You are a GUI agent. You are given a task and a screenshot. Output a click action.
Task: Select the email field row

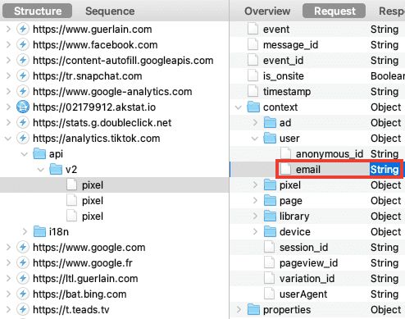[x=317, y=170]
